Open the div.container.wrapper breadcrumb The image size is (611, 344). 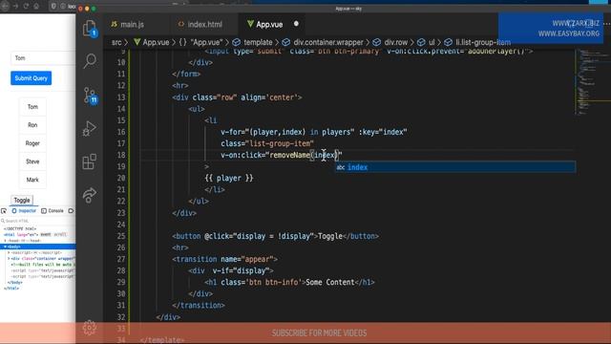(323, 42)
